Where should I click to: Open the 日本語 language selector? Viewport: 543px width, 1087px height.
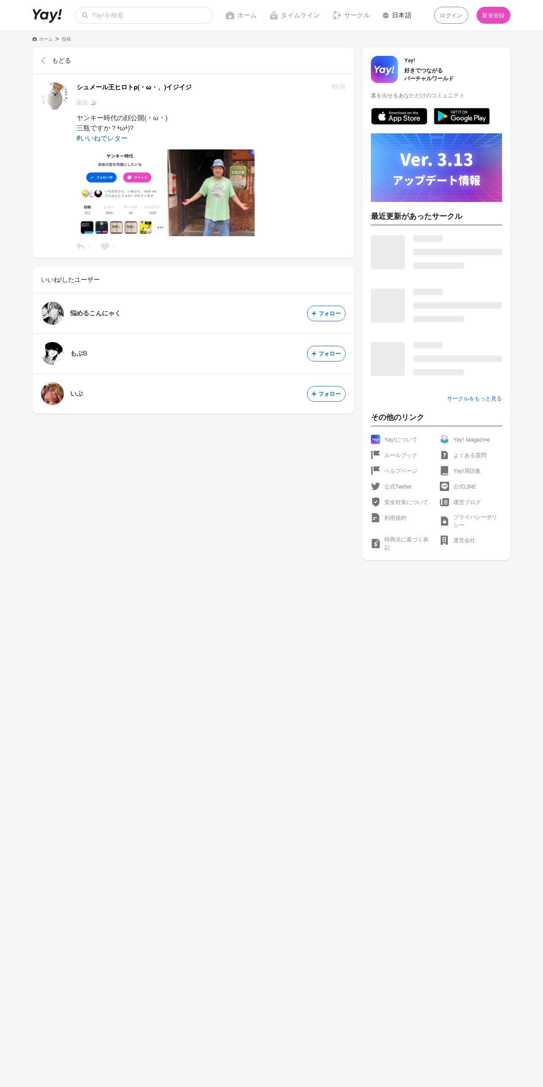397,15
